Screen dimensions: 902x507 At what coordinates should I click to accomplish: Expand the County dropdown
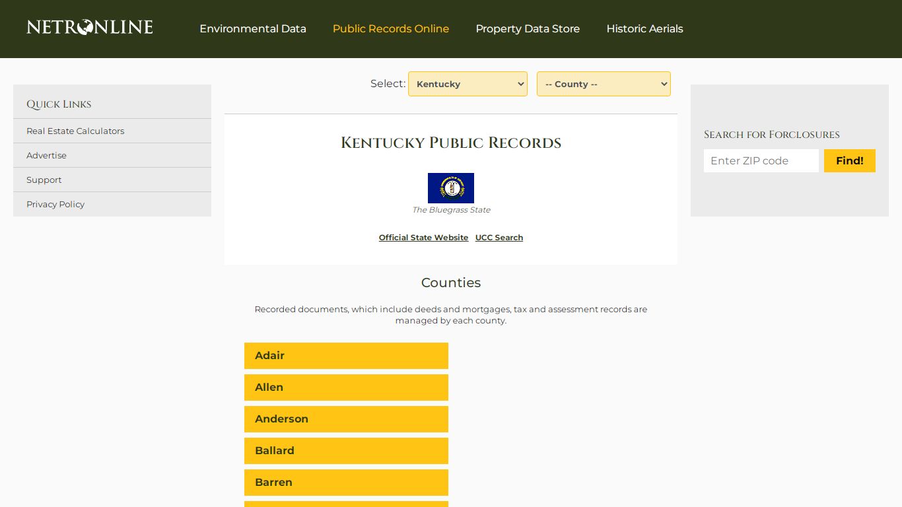tap(604, 84)
